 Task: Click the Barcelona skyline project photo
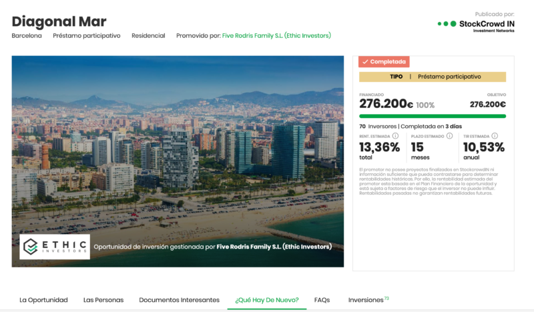tap(178, 161)
